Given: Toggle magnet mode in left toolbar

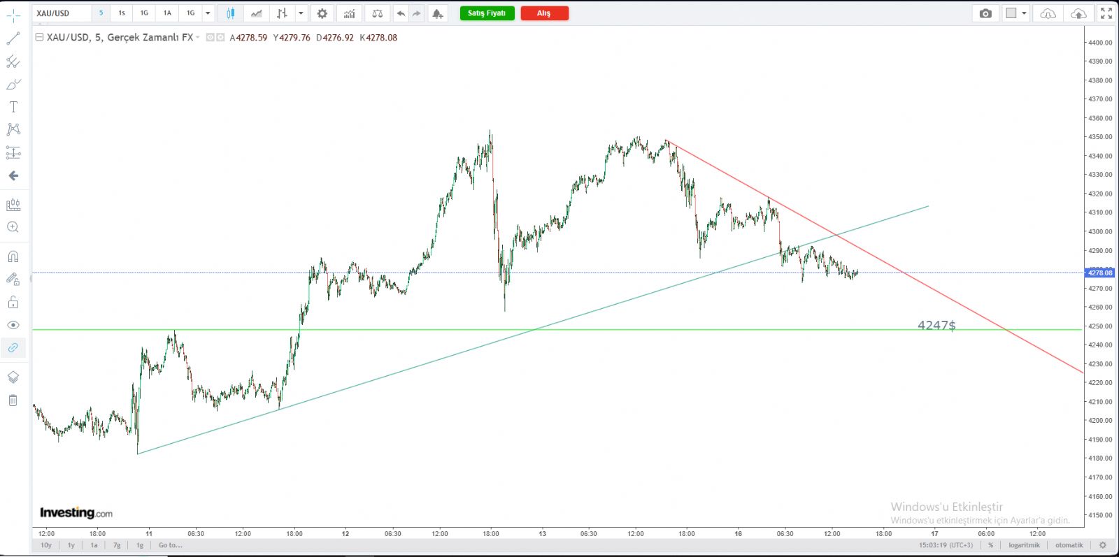Looking at the screenshot, I should click(x=13, y=256).
